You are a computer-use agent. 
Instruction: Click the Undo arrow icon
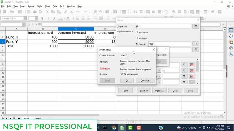[x=78, y=12]
